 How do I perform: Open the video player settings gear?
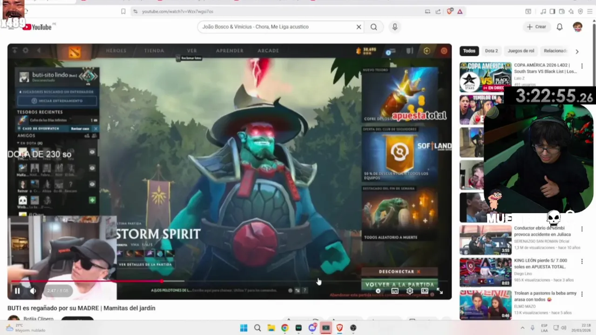(410, 291)
